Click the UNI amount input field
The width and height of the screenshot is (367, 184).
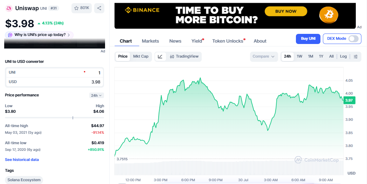pos(54,73)
